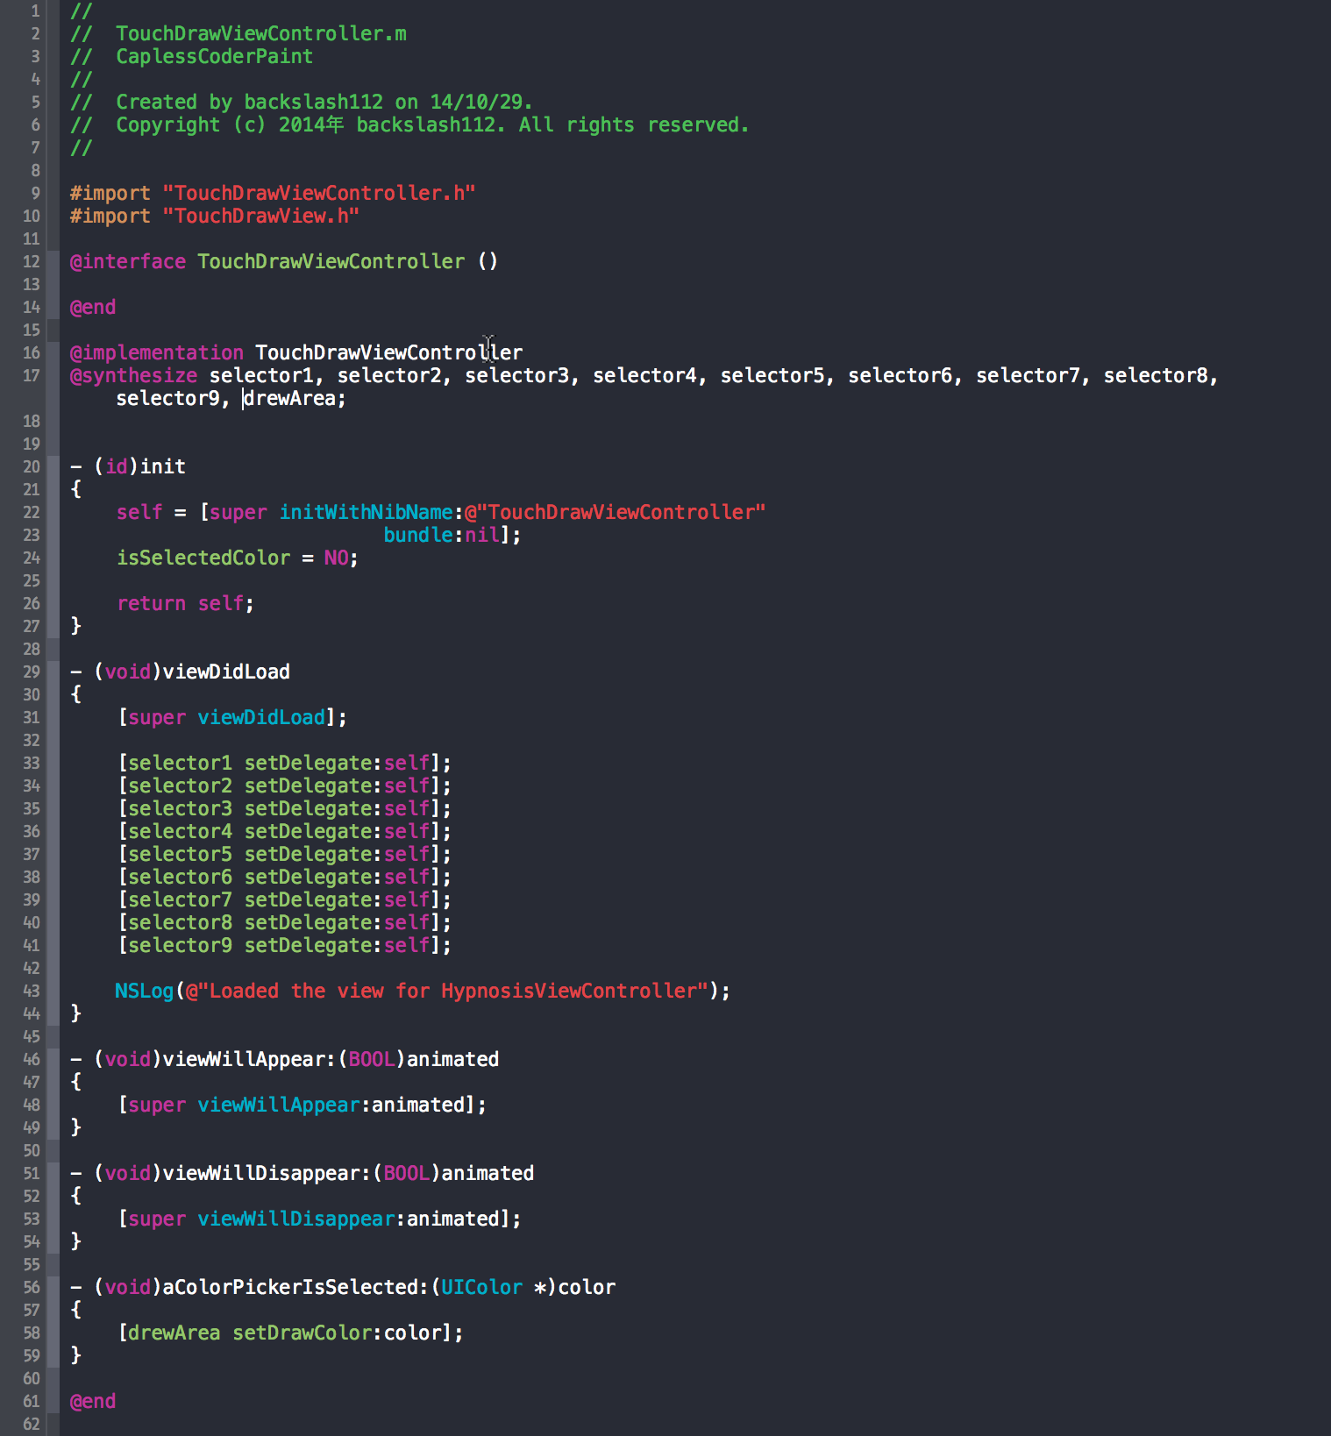Click line number 29 in the gutter
This screenshot has width=1331, height=1436.
coord(32,672)
